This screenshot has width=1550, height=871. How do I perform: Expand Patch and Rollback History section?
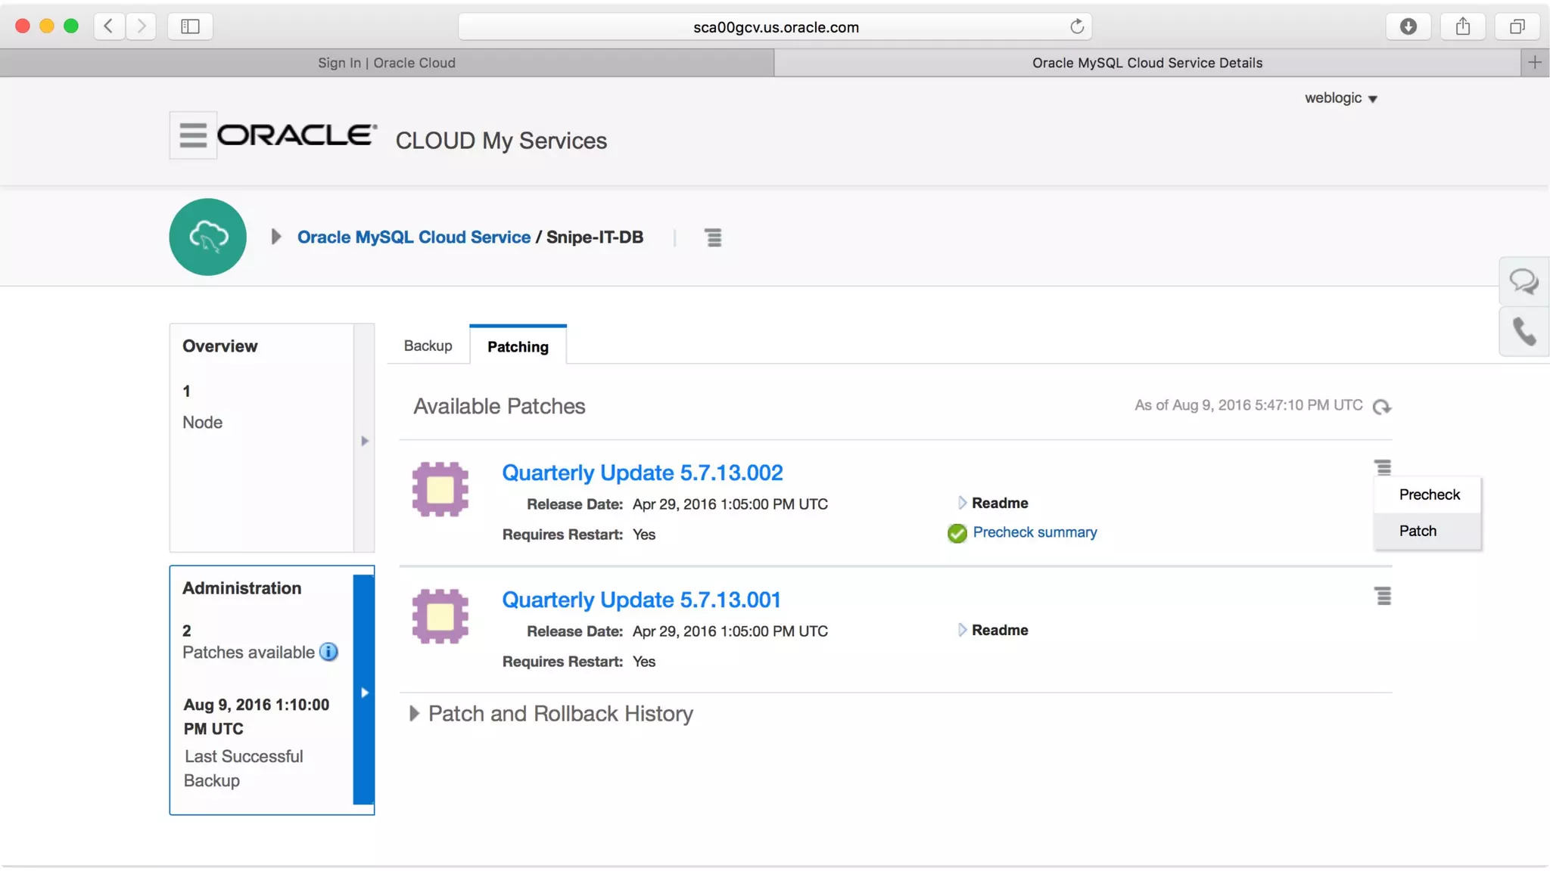pyautogui.click(x=415, y=714)
